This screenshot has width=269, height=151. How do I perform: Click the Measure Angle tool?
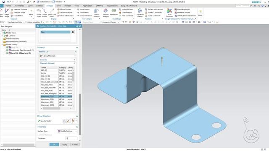[x=18, y=13]
